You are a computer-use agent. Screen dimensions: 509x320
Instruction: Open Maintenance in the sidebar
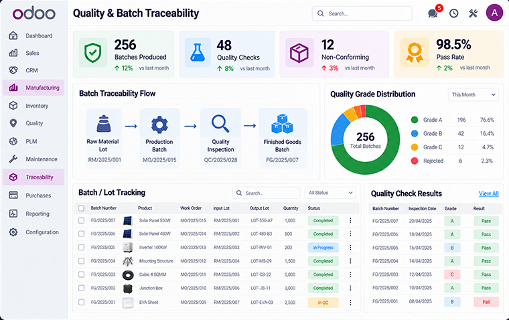tap(33, 159)
